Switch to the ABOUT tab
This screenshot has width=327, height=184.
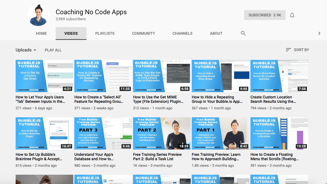216,33
